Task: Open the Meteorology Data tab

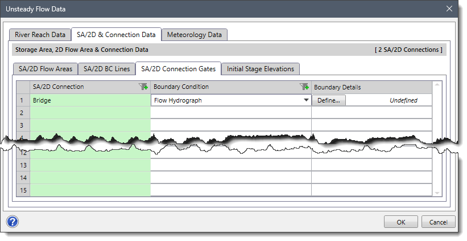Action: 195,35
